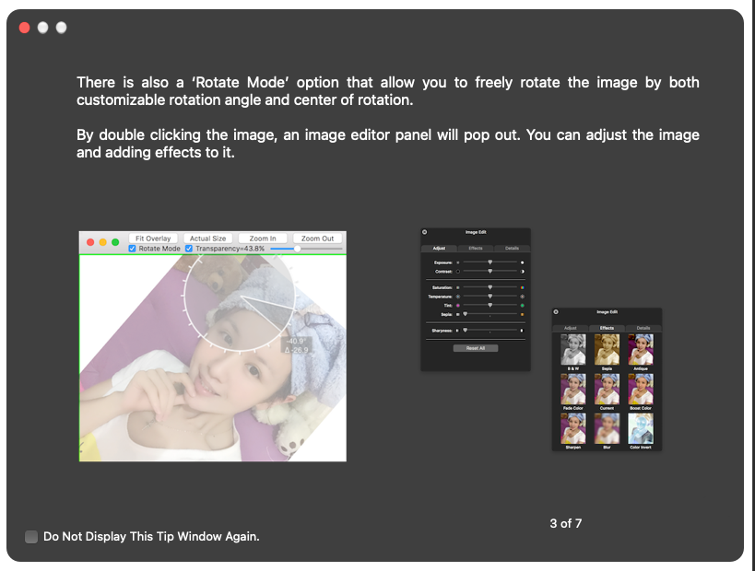This screenshot has width=755, height=571.
Task: Pick the Color Invert effect thumbnail
Action: click(x=640, y=428)
